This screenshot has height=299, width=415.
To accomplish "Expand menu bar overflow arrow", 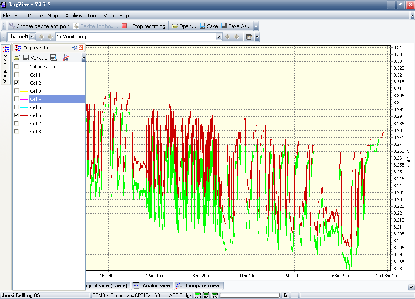I will tap(412, 16).
